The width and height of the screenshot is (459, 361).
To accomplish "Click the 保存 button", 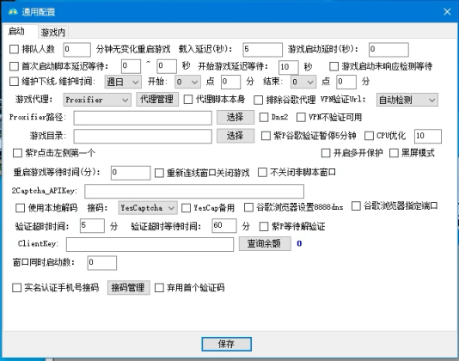I will click(226, 344).
